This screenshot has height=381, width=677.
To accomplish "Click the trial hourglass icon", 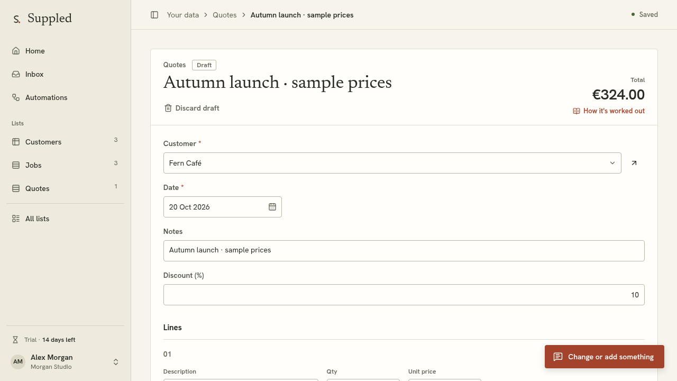I will coord(15,340).
